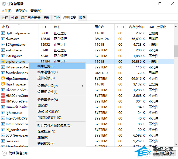Viewport: 178px width, 159px height.
Task: Click user name UMFD-0
Action: tap(101, 73)
